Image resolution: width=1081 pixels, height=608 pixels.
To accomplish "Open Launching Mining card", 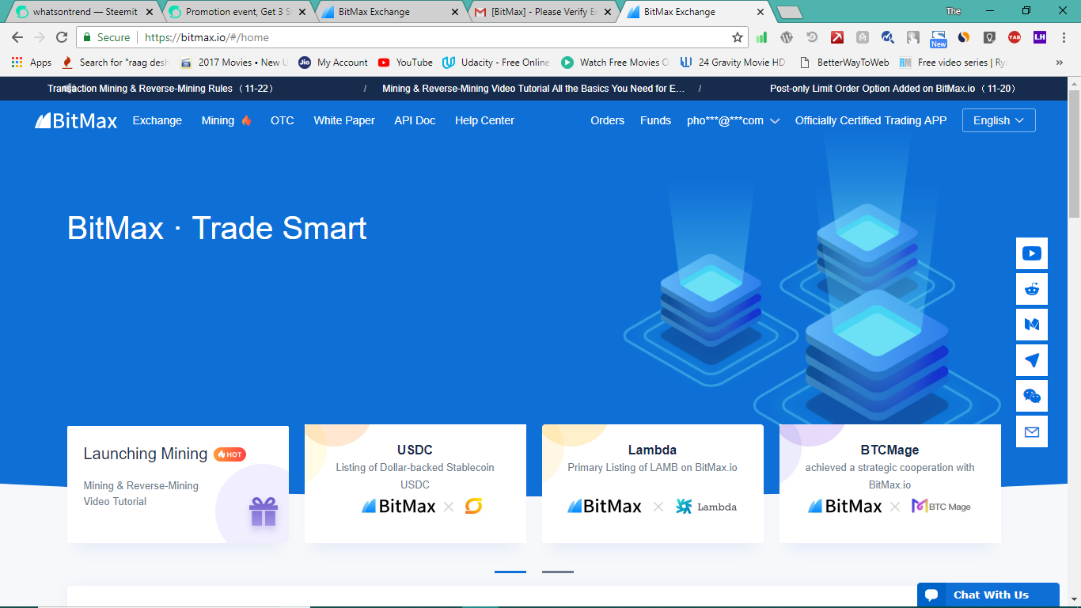I will (178, 484).
